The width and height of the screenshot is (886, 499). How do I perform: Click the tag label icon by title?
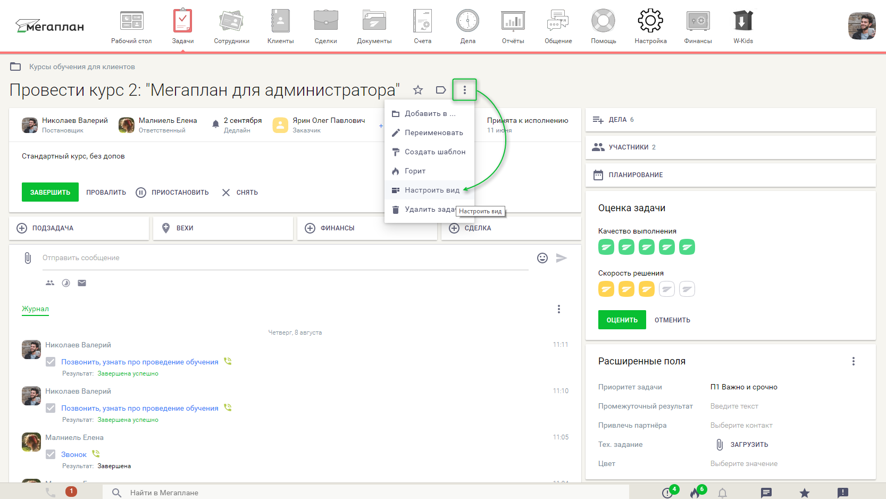tap(441, 90)
